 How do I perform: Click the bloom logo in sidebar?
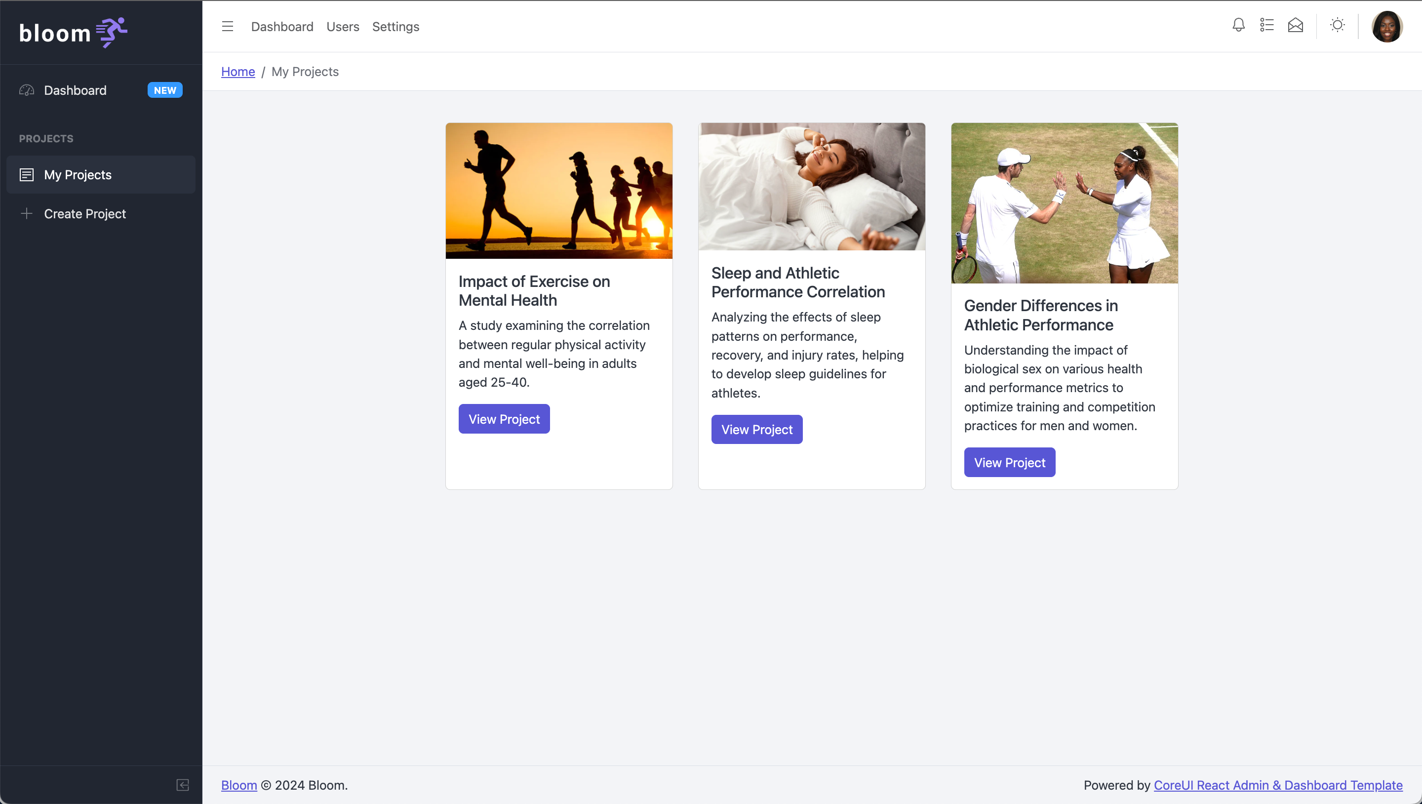(73, 33)
